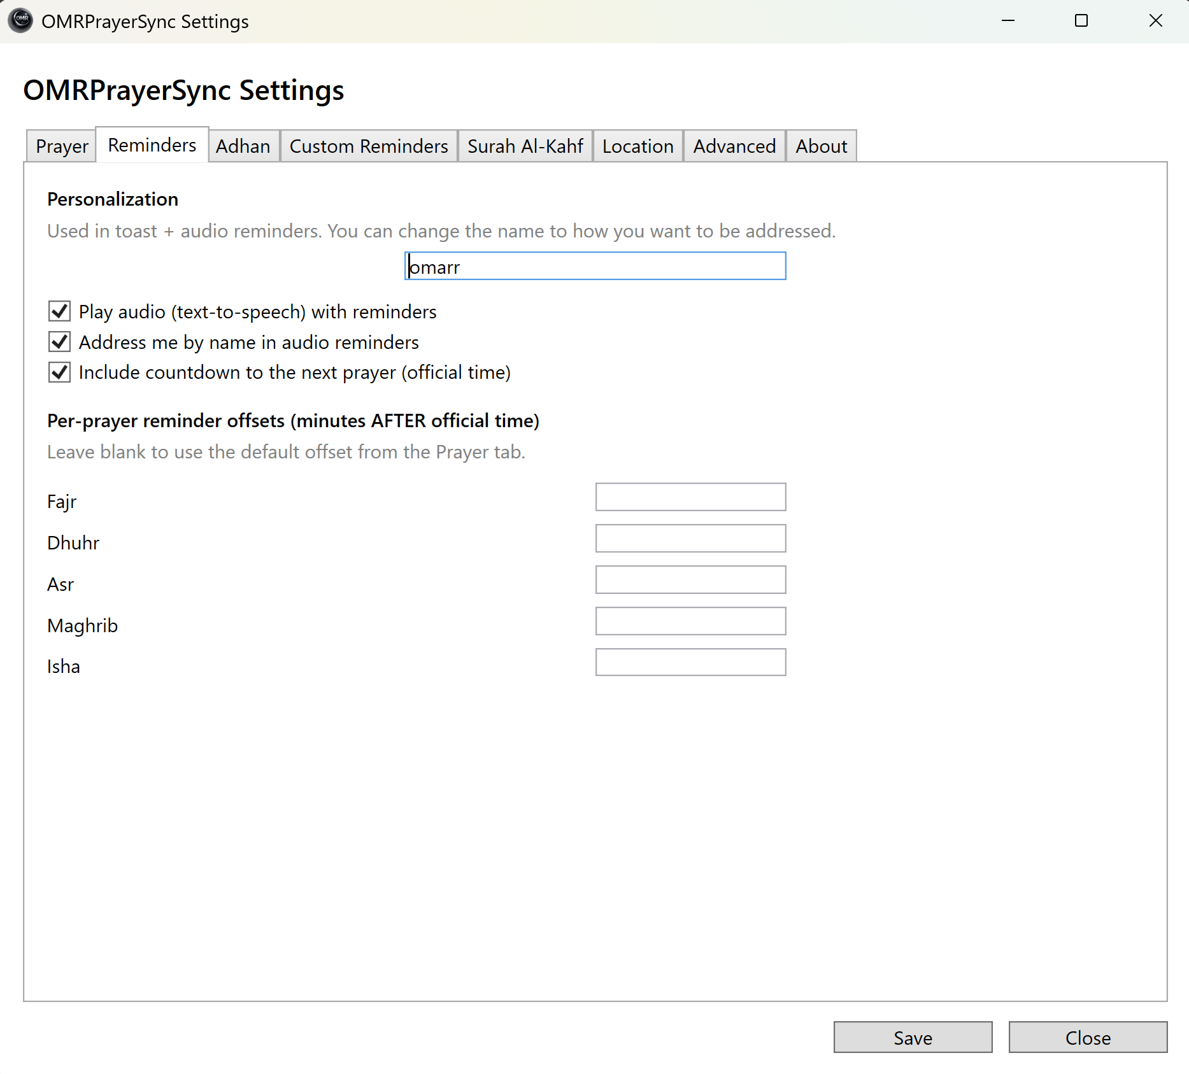1189x1074 pixels.
Task: Toggle Include countdown to next prayer checkbox
Action: click(60, 372)
